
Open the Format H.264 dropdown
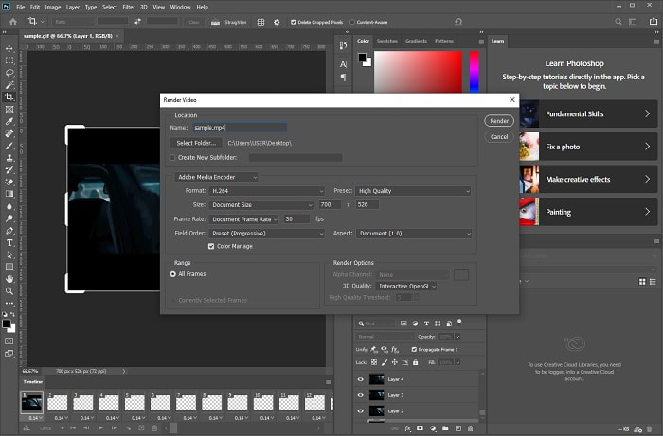266,191
